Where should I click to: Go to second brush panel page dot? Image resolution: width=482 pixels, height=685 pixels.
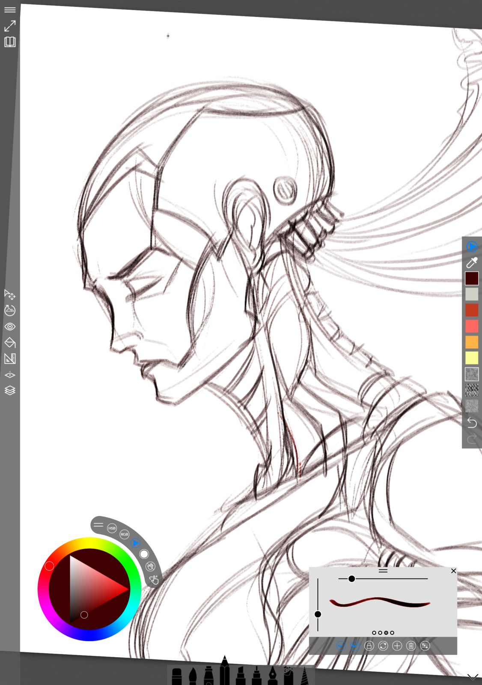(380, 632)
